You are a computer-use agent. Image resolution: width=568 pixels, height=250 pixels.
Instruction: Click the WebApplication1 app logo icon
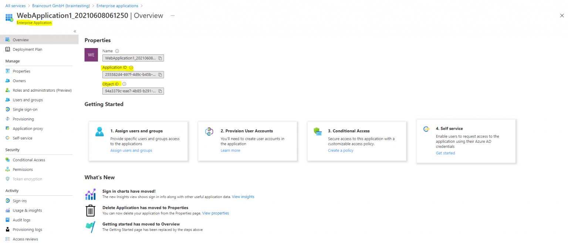9,17
